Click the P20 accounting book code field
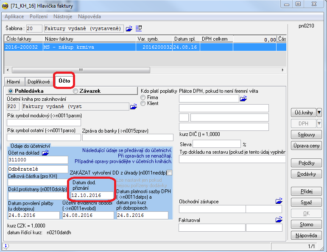Screen dimensions: 327x252 [13, 106]
